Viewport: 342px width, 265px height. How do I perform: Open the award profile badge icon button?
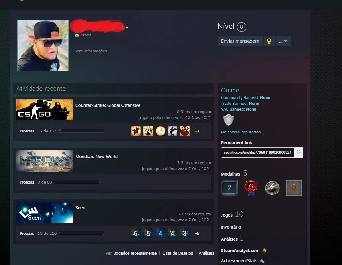pyautogui.click(x=269, y=41)
